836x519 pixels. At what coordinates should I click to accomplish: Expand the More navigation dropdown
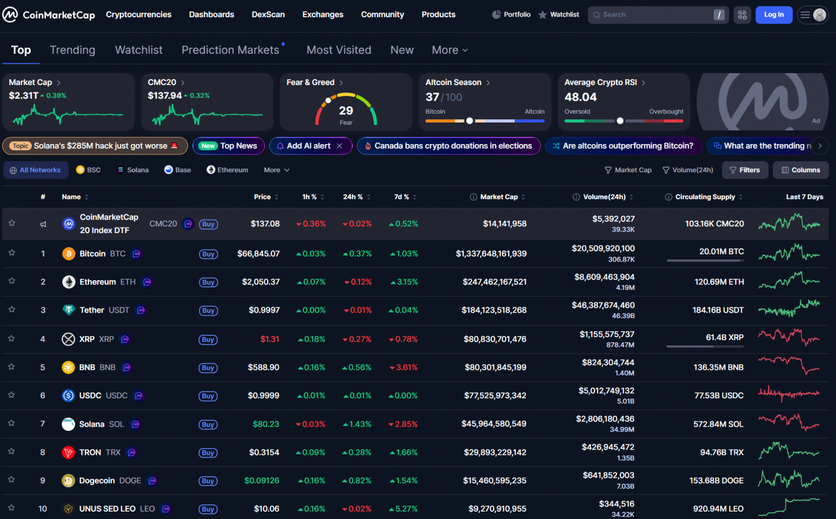click(448, 50)
